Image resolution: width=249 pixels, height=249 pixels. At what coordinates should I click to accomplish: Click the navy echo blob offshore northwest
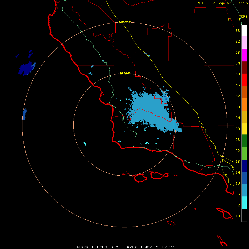(27, 69)
